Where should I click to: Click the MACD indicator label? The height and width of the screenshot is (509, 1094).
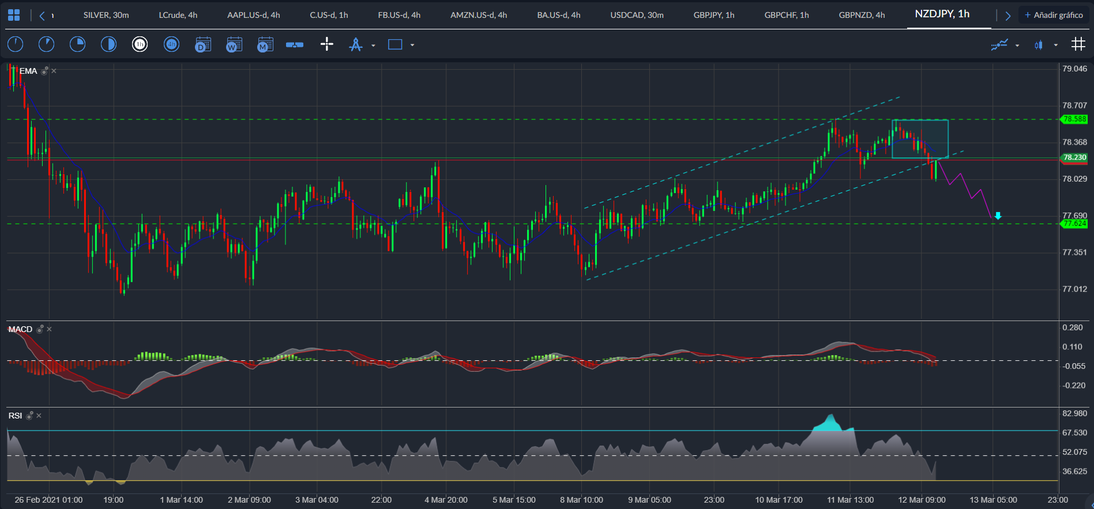pyautogui.click(x=20, y=329)
